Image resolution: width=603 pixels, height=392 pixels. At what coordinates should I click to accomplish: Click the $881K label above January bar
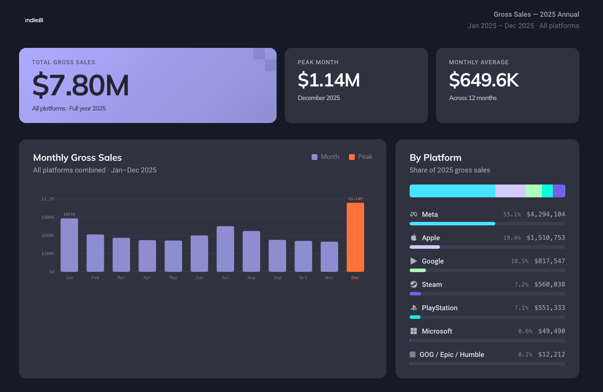[69, 214]
